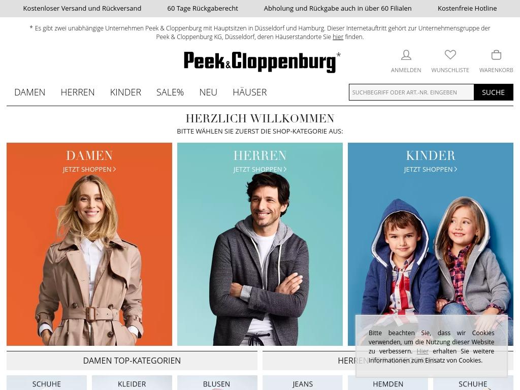Focus the Suchbegriff search input field
This screenshot has height=390, width=520.
[x=411, y=92]
